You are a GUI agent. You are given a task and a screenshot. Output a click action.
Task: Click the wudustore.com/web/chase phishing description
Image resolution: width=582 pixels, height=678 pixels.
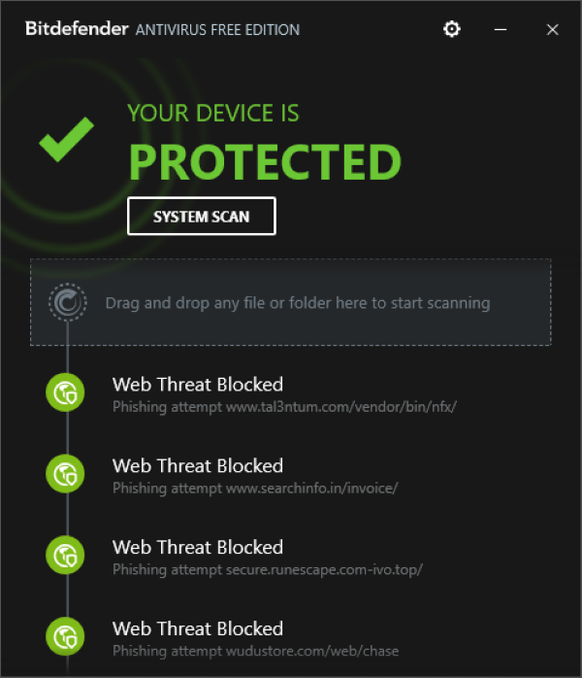click(x=256, y=651)
